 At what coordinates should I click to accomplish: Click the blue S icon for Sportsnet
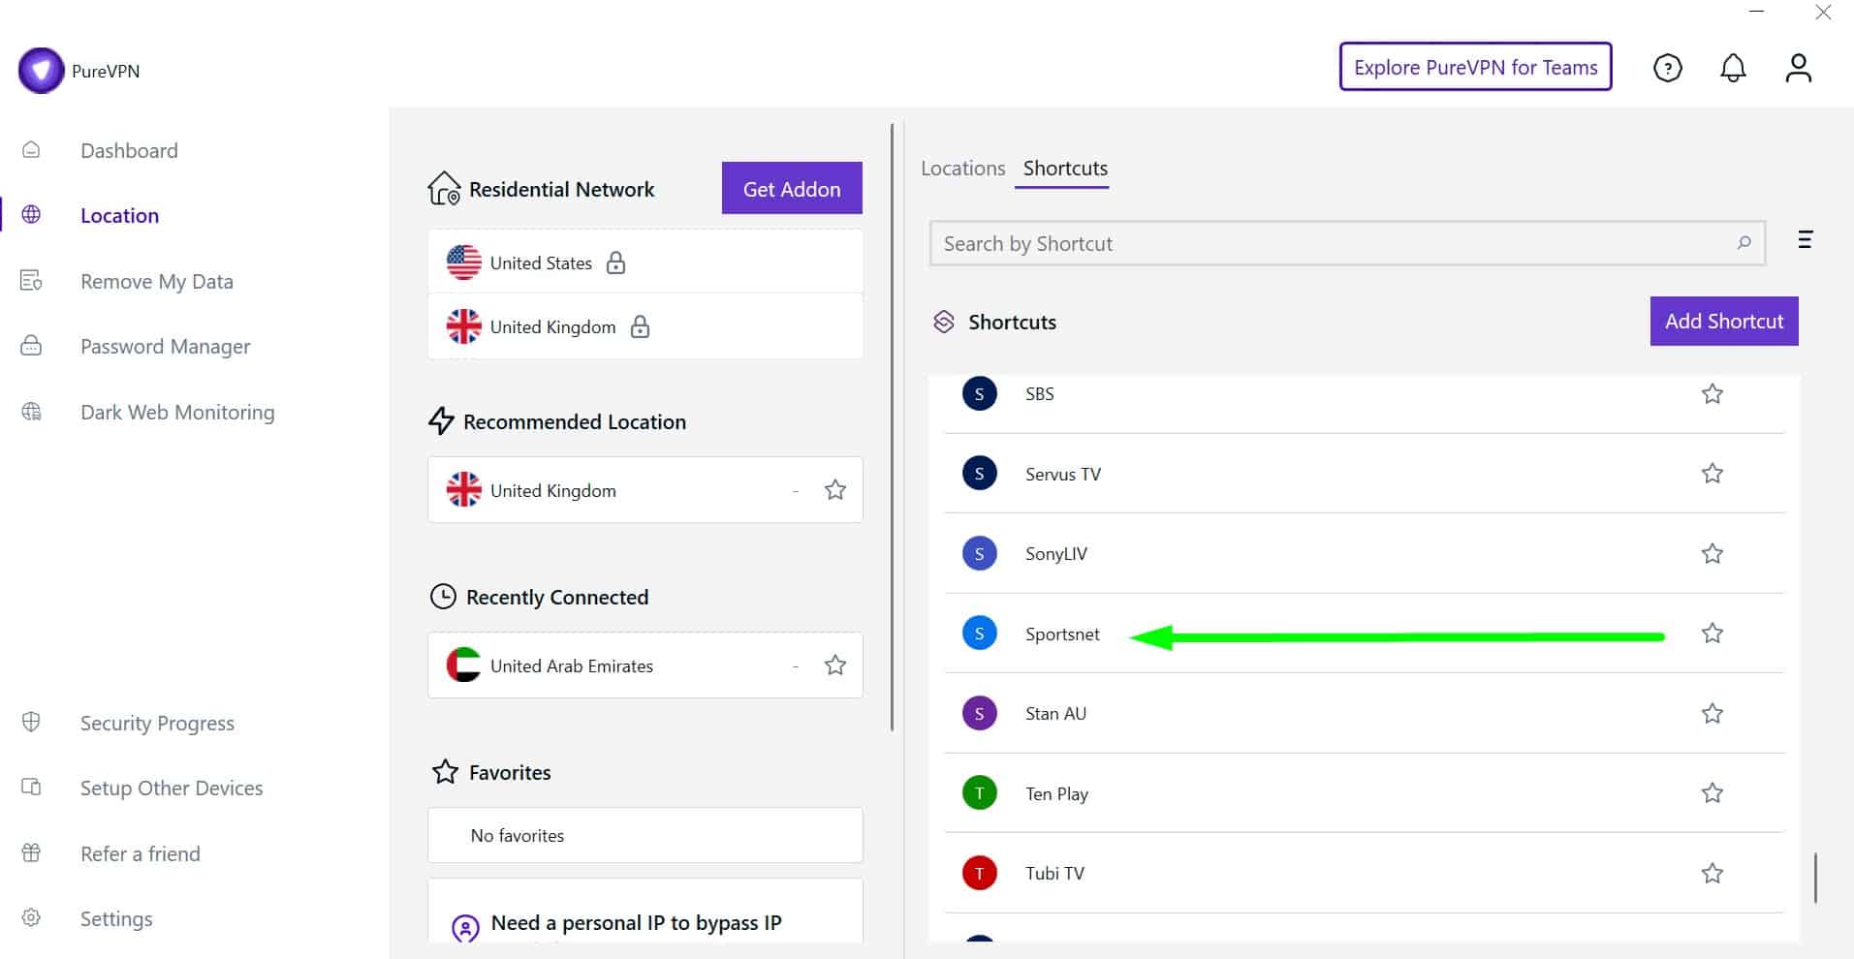[979, 634]
